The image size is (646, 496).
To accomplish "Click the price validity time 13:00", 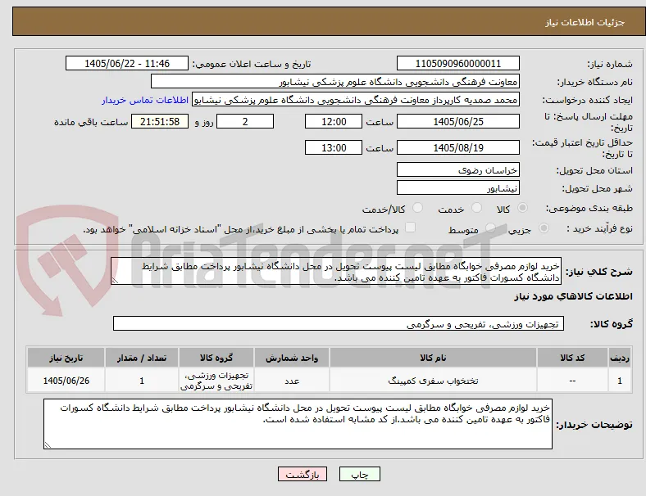I will [334, 147].
